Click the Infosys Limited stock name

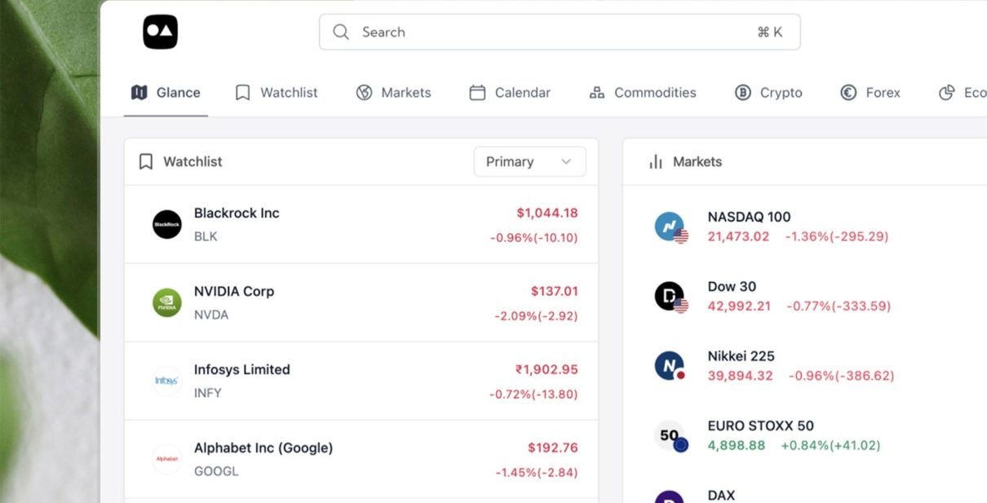pos(241,369)
